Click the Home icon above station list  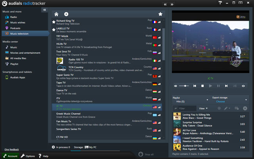tap(56, 14)
